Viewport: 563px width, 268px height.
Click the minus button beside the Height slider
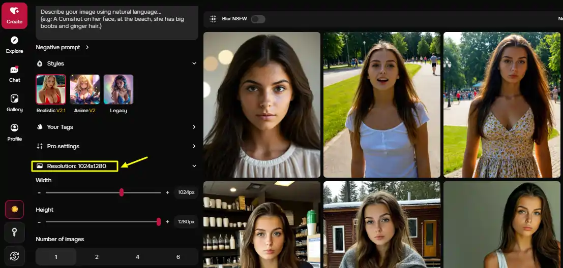pyautogui.click(x=39, y=222)
